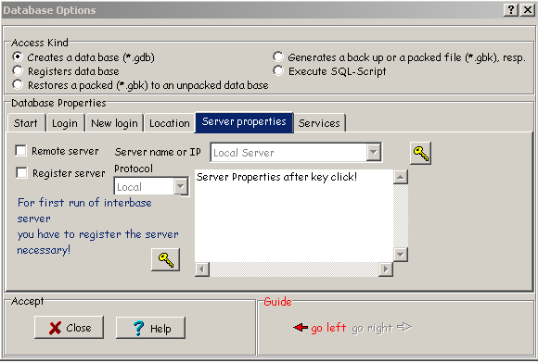The height and width of the screenshot is (363, 538).
Task: Click the left arrow of horizontal scrollbar
Action: coord(202,269)
